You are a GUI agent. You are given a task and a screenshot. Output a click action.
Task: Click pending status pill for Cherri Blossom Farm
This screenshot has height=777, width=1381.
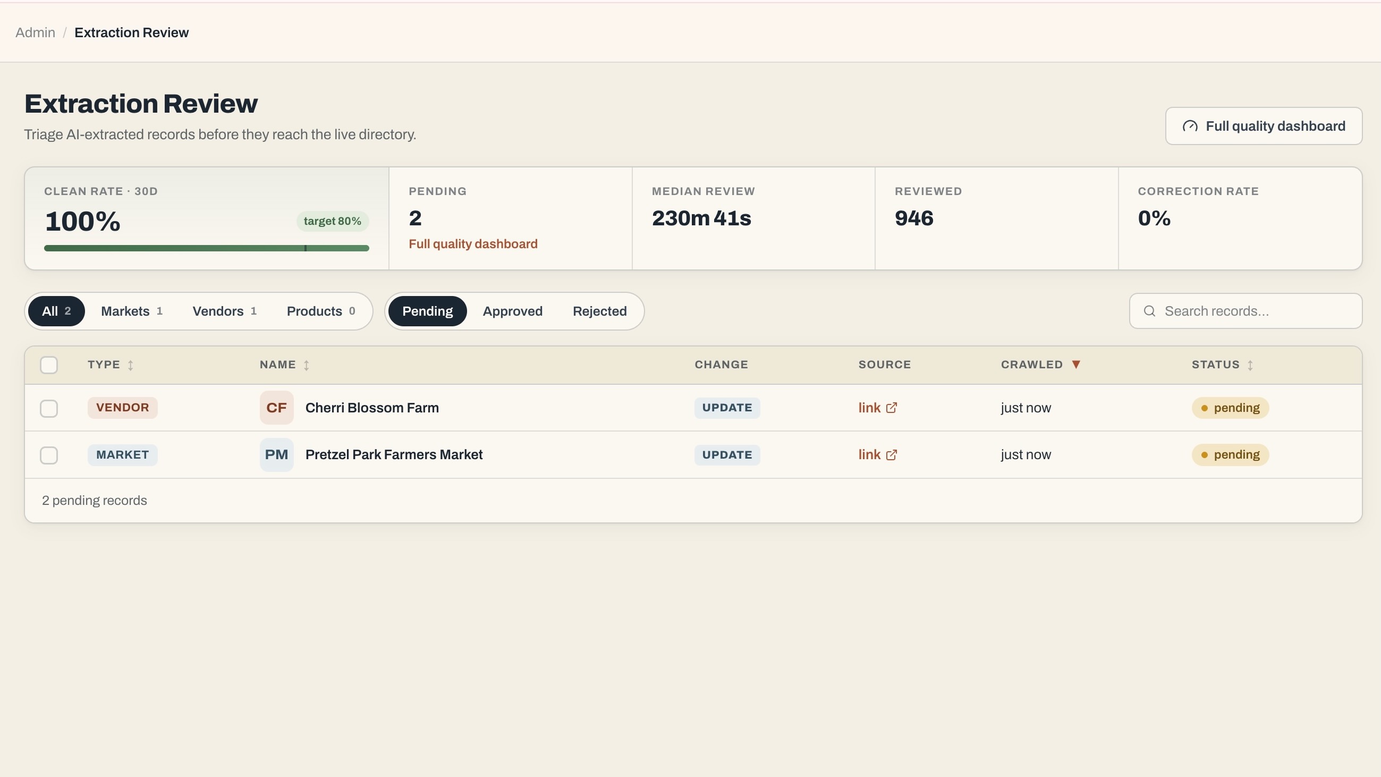(1230, 408)
